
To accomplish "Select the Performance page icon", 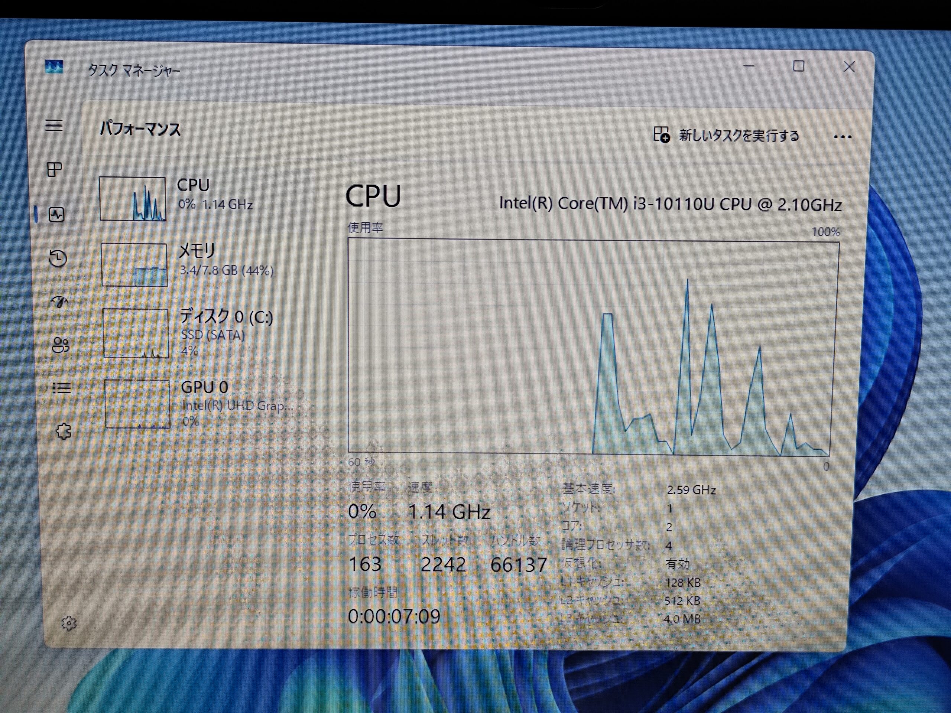I will click(x=57, y=215).
